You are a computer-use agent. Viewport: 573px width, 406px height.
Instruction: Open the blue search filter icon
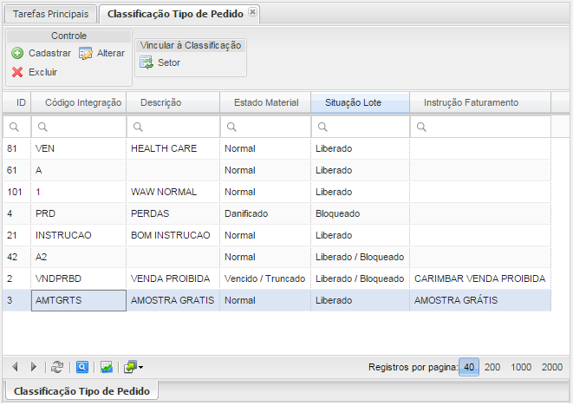(82, 367)
